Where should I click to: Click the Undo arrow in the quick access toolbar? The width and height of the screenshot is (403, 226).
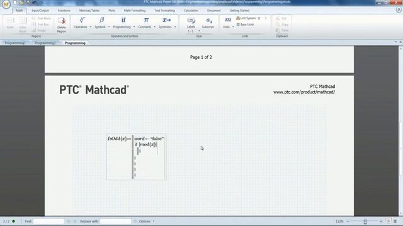[x=35, y=3]
